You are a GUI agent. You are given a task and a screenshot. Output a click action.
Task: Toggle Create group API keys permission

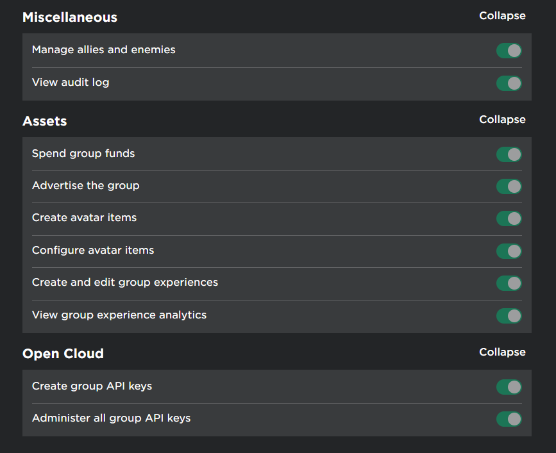click(509, 387)
